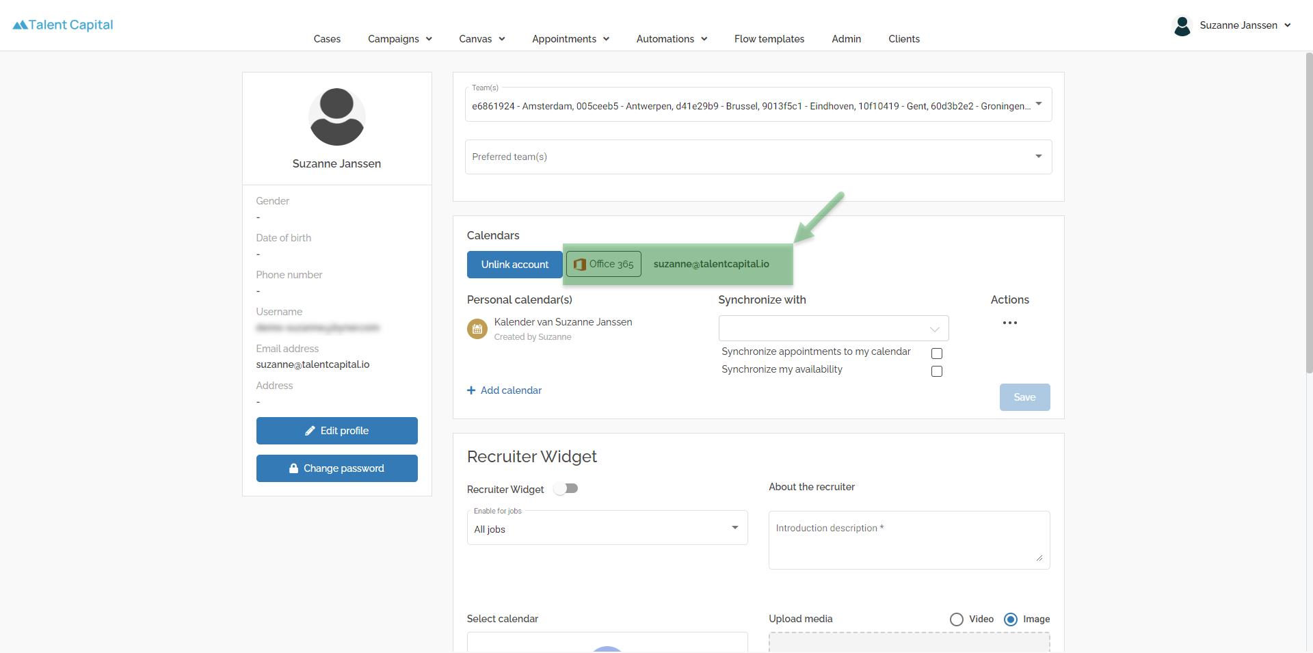Open the three-dots Actions menu

(1010, 323)
